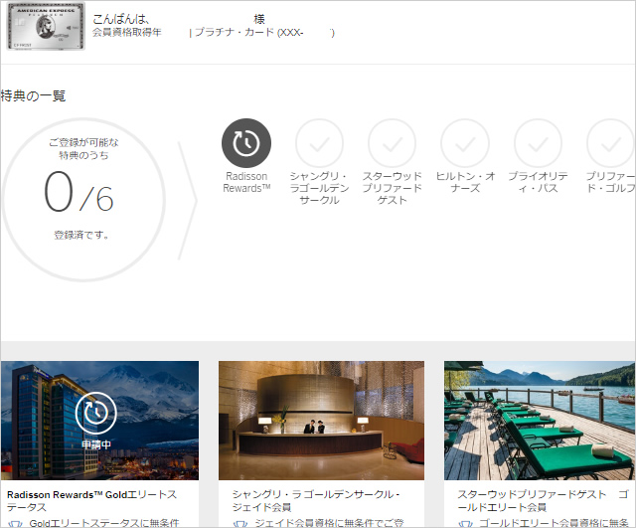Click the American Express Platinum card image
The height and width of the screenshot is (528, 636).
[46, 27]
